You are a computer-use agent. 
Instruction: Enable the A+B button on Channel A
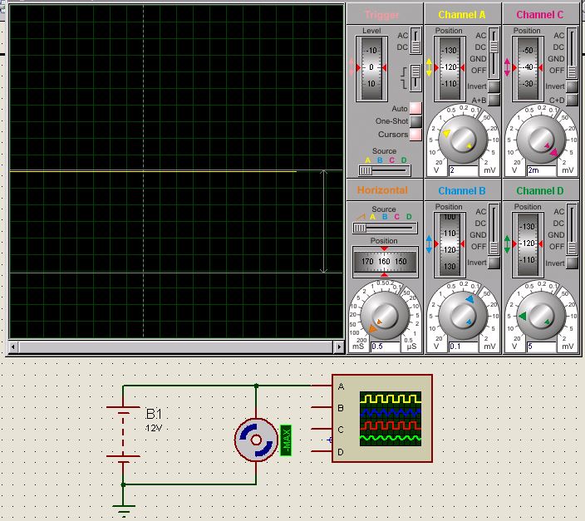click(x=494, y=100)
